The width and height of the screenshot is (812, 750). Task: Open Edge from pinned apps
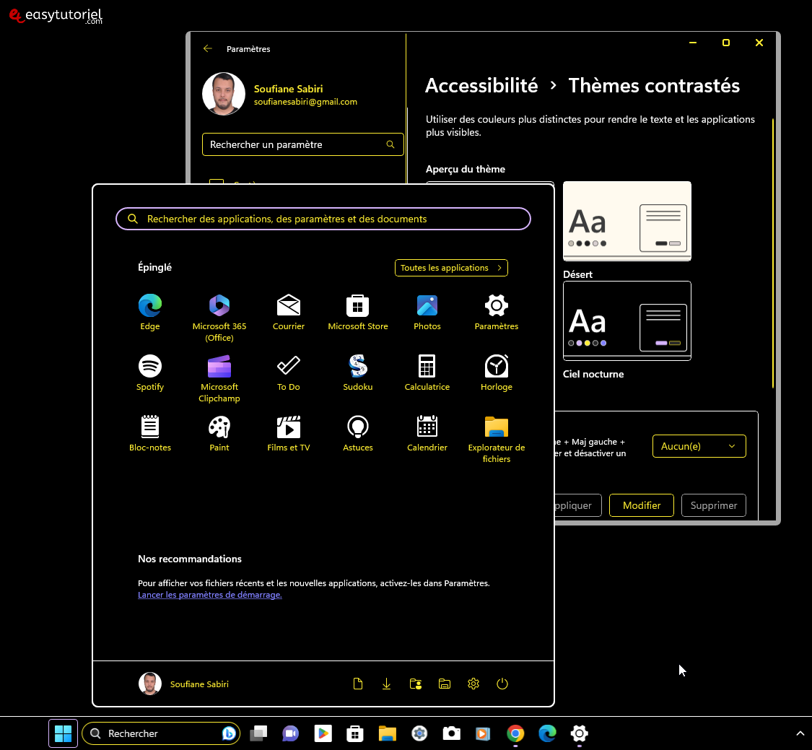pos(149,312)
